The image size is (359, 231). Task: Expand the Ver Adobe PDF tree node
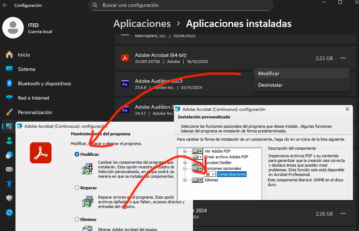(185, 151)
